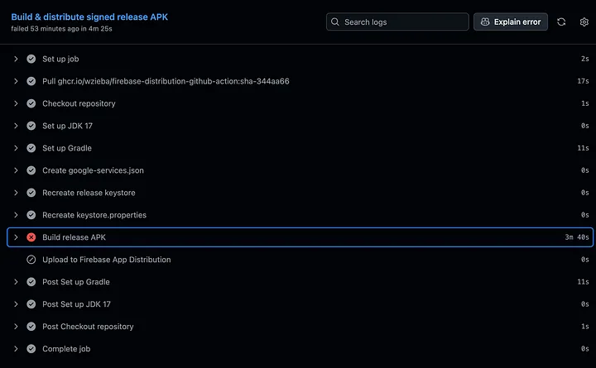Click the red failed icon on Build release APK
Screen dimensions: 596x368
[x=31, y=237]
